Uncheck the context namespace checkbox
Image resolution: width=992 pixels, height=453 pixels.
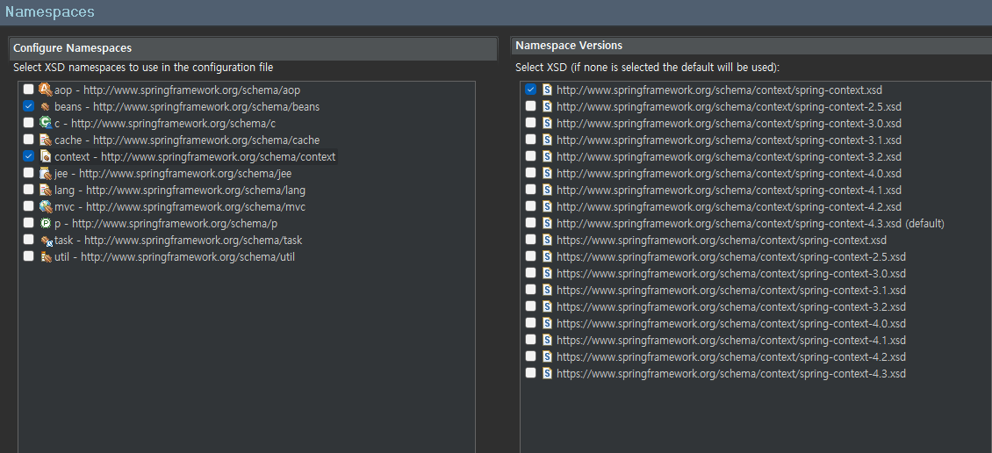coord(28,155)
